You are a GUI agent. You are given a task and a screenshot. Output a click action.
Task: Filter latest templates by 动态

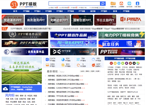pos(82,71)
